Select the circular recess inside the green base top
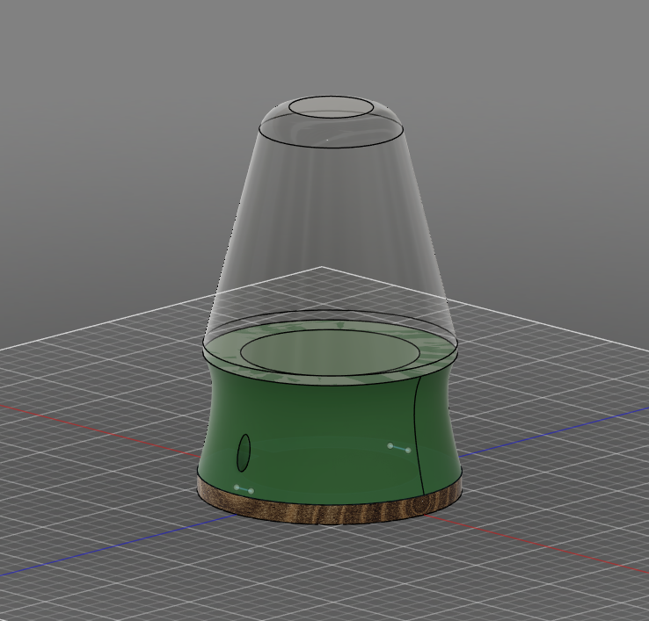The image size is (649, 621). click(332, 352)
